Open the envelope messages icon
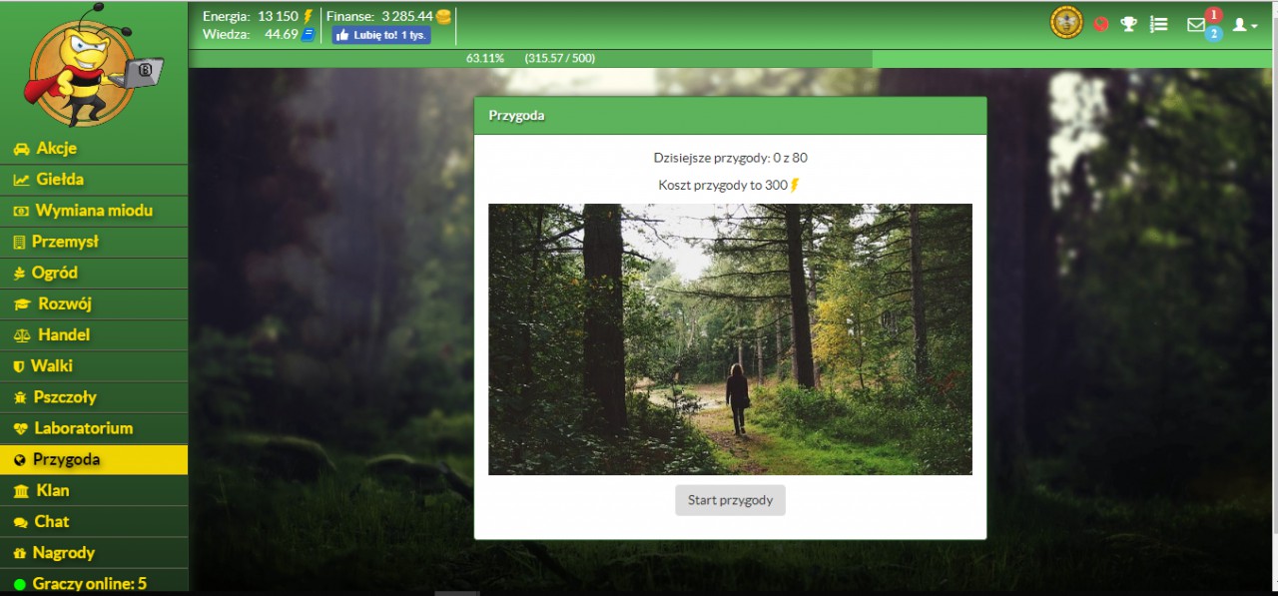Viewport: 1278px width, 596px height. [1196, 25]
